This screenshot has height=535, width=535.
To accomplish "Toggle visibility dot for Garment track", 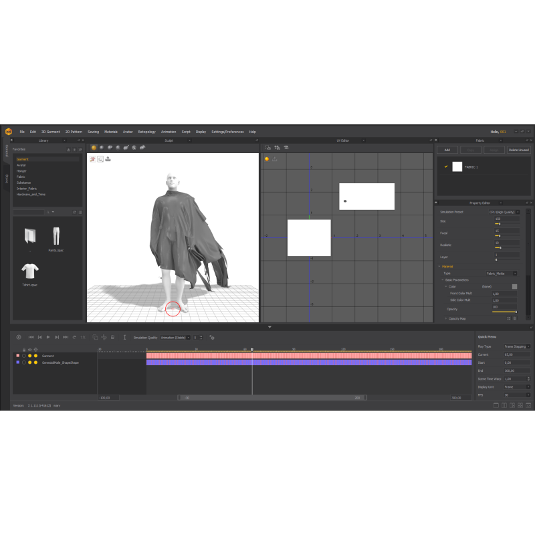I will pos(29,356).
